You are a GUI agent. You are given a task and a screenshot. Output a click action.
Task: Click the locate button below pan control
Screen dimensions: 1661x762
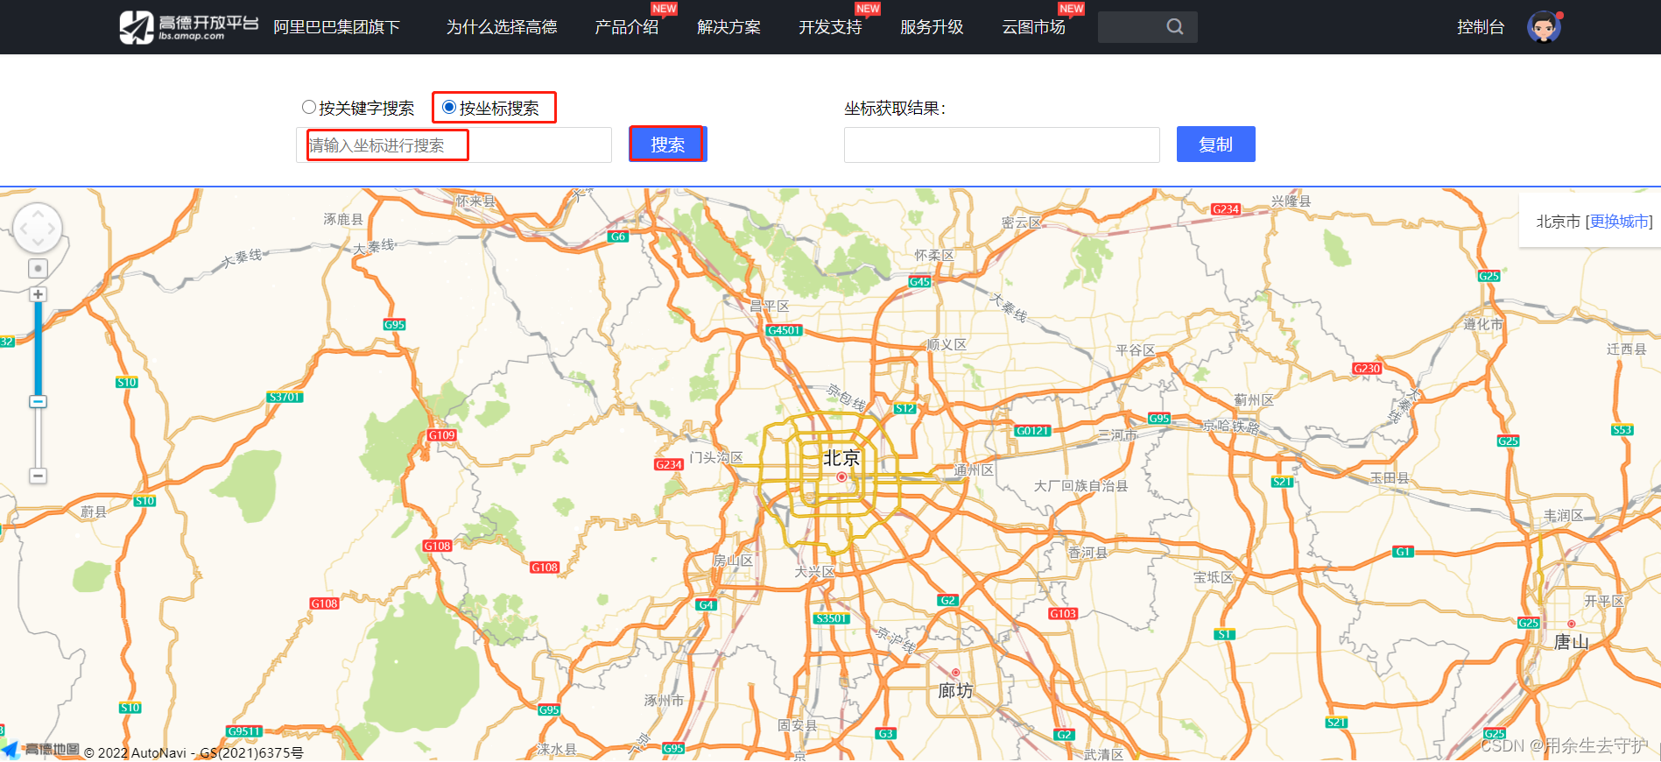(x=38, y=268)
